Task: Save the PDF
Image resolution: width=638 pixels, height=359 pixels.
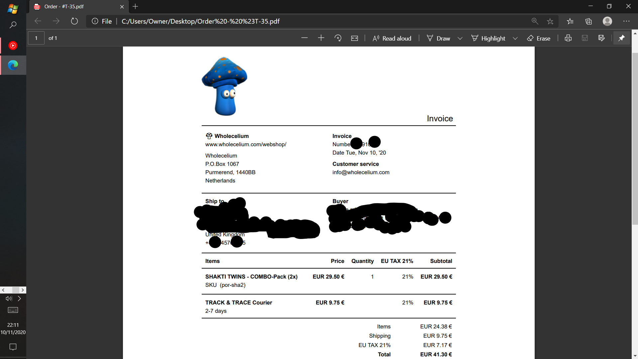Action: click(x=585, y=38)
